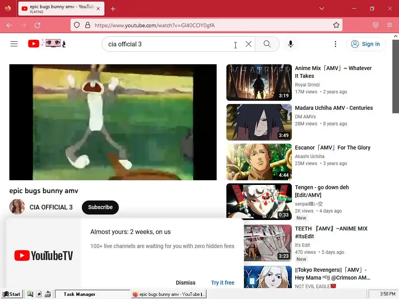Screen dimensions: 399x299
Task: Open a new tab with plus button
Action: point(113,9)
